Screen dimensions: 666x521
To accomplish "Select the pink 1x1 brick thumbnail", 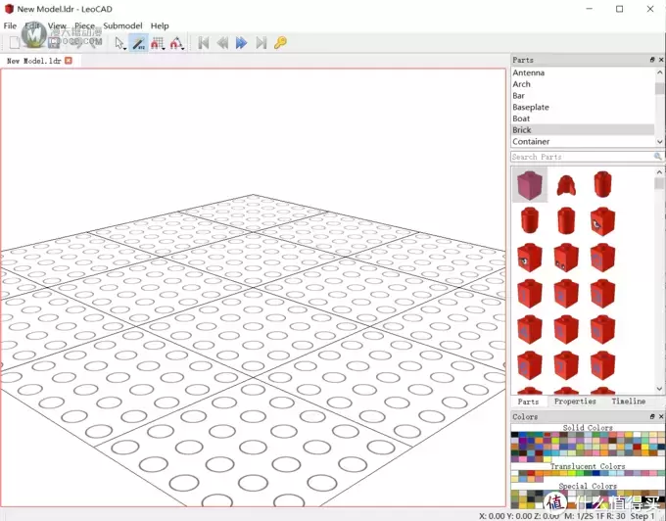I will (530, 185).
